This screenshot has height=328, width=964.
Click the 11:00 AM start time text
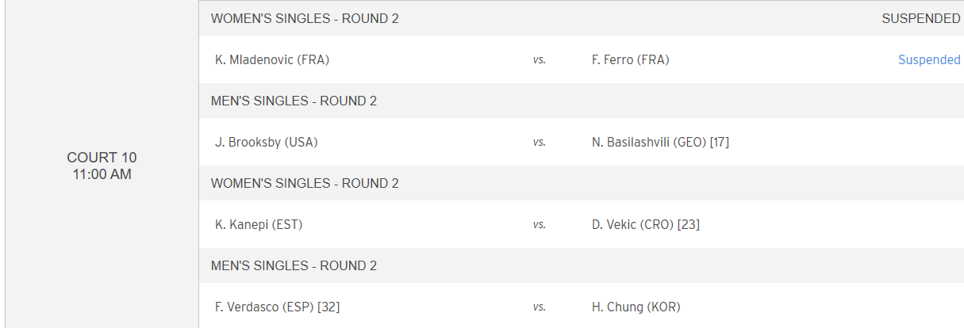pyautogui.click(x=102, y=174)
